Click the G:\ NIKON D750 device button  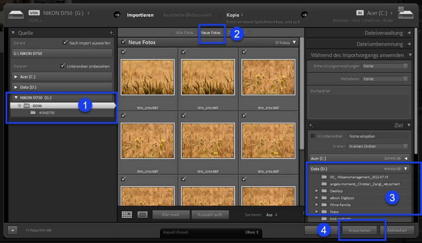click(x=62, y=53)
